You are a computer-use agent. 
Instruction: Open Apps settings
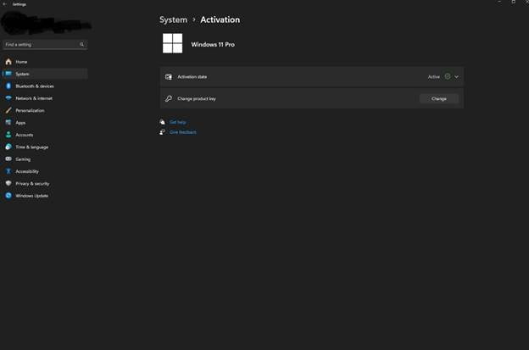(45, 123)
